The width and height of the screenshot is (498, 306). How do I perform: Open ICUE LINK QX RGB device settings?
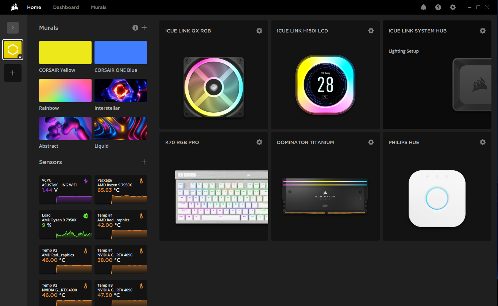pyautogui.click(x=259, y=31)
